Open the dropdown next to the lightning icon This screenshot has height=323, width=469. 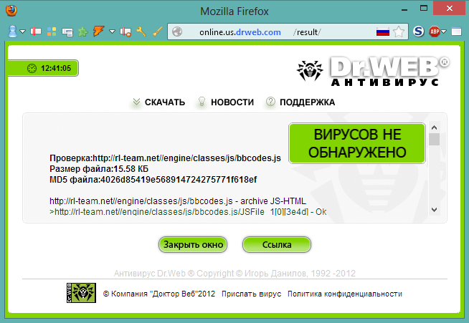(x=112, y=32)
